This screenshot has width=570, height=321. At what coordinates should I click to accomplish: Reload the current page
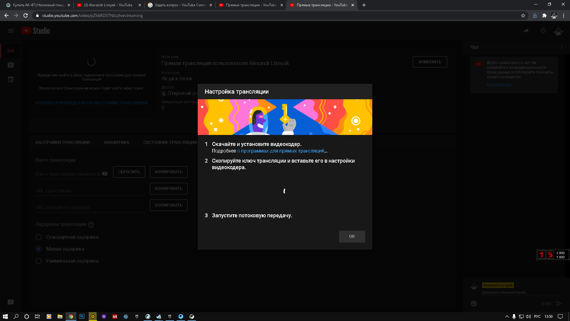coord(26,15)
